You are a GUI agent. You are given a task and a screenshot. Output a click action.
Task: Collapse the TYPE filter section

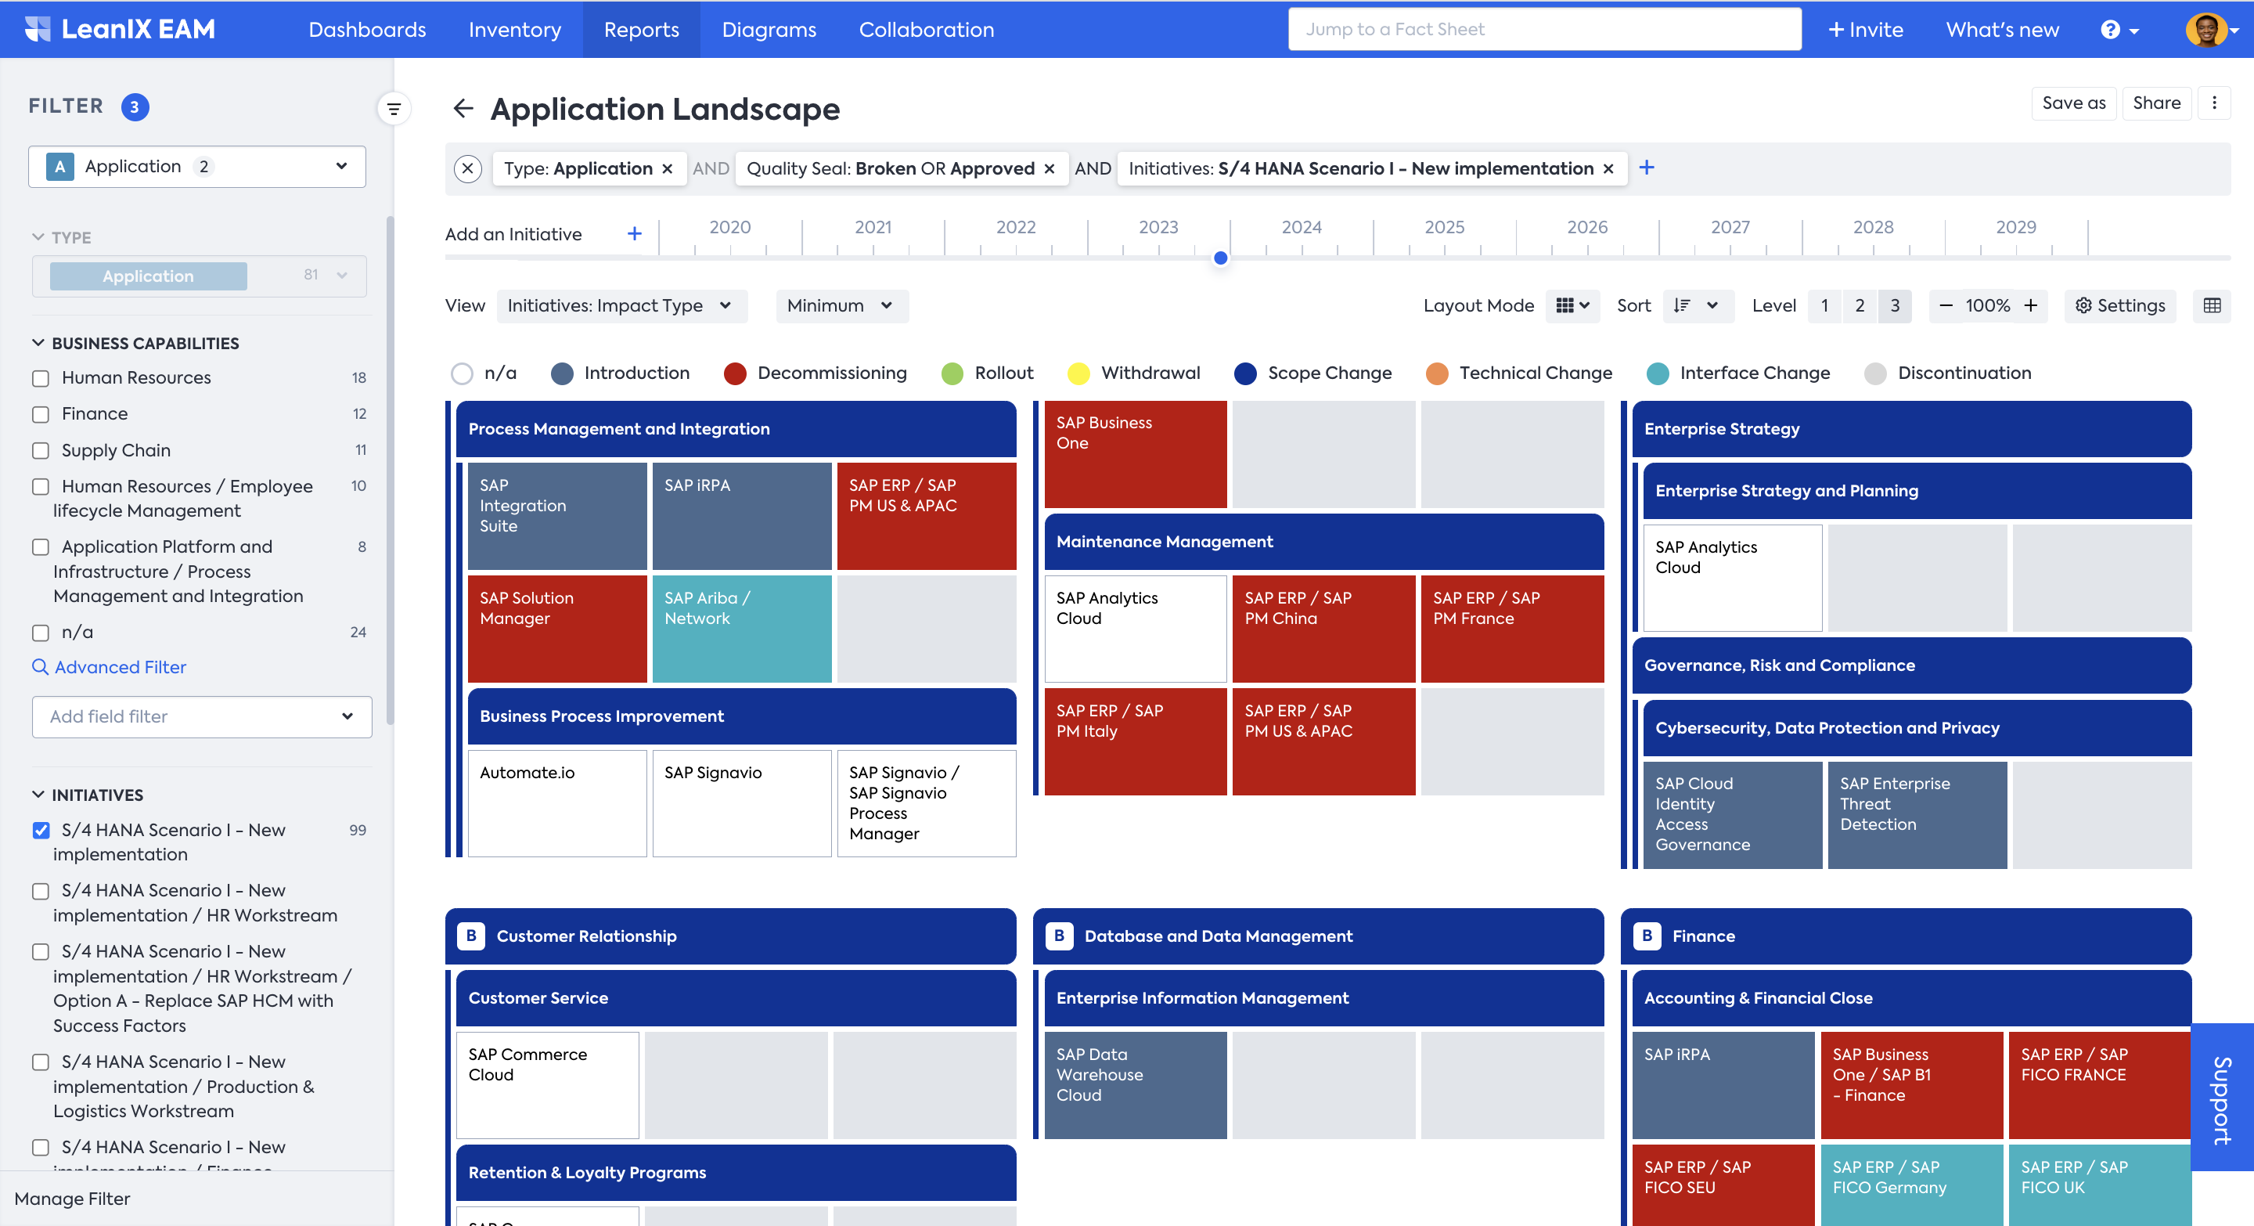(x=38, y=237)
